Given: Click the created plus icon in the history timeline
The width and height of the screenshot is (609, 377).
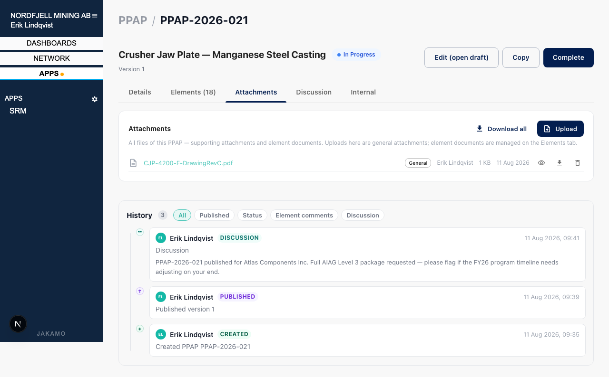Looking at the screenshot, I should [140, 329].
